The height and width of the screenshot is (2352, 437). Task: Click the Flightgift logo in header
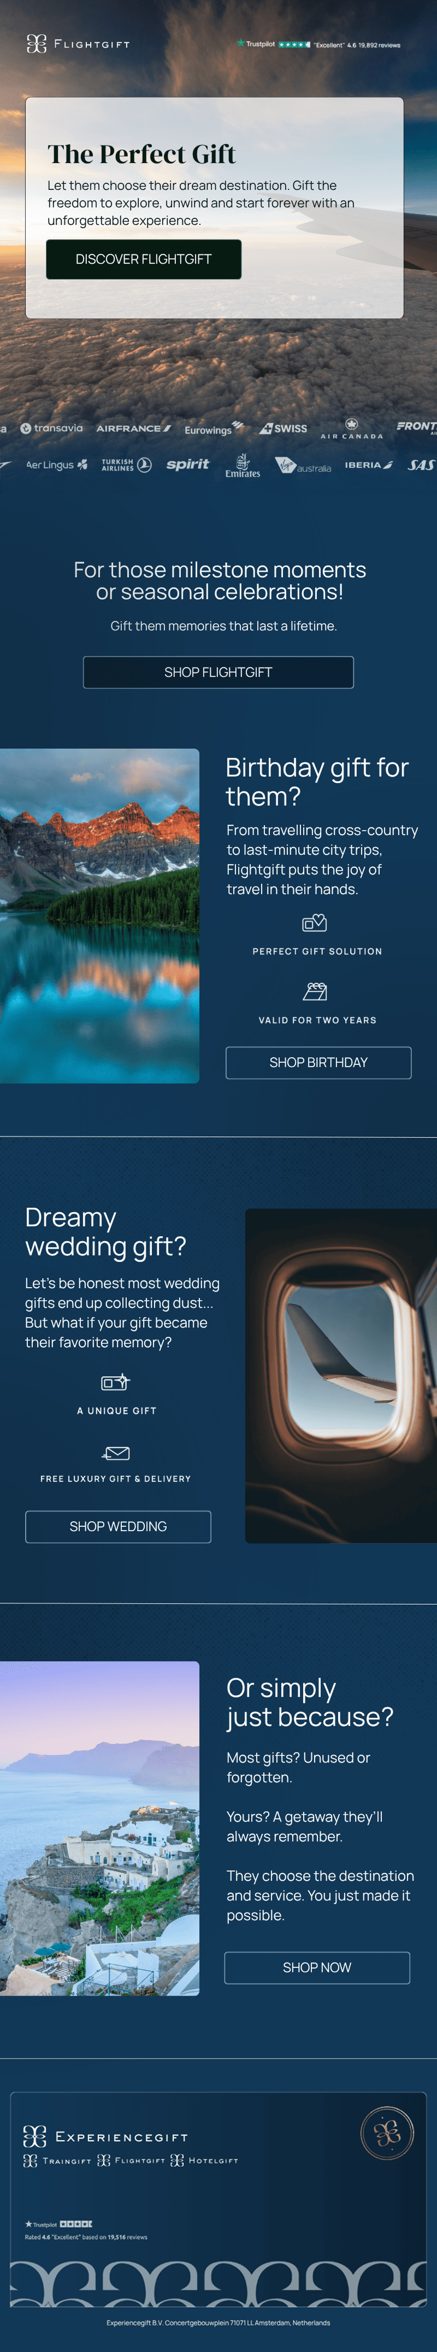79,44
